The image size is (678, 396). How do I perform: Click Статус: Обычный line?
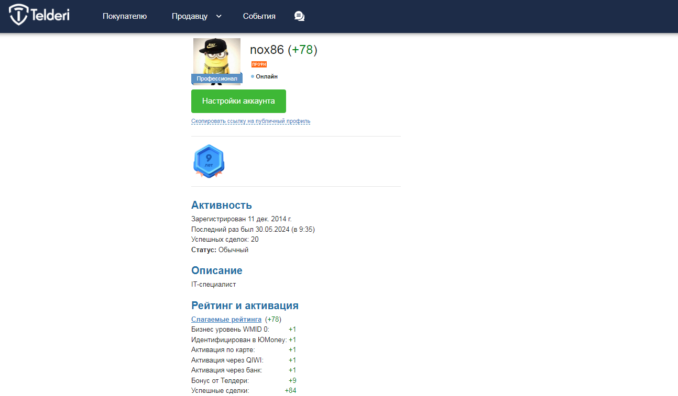pyautogui.click(x=220, y=250)
